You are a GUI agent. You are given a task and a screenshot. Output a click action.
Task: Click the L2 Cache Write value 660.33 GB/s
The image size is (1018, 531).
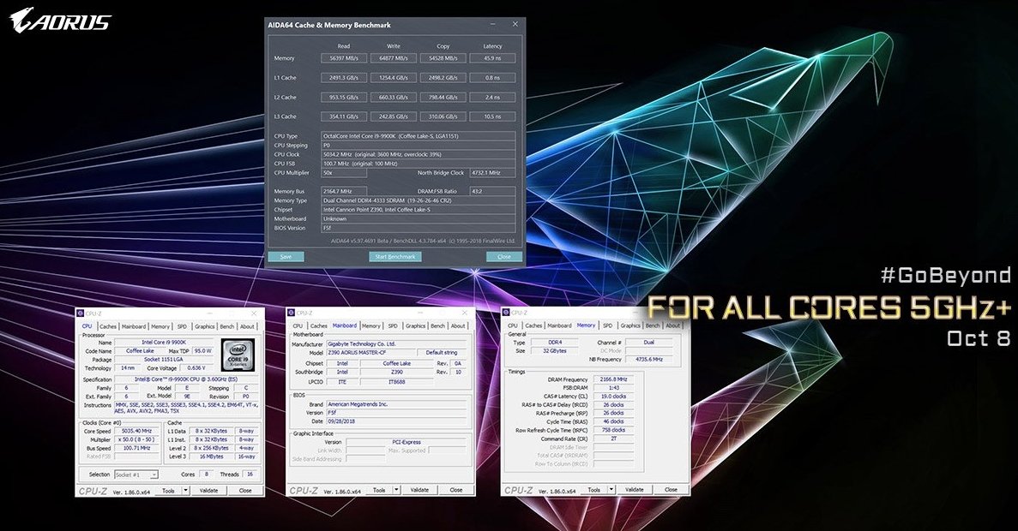[x=394, y=98]
